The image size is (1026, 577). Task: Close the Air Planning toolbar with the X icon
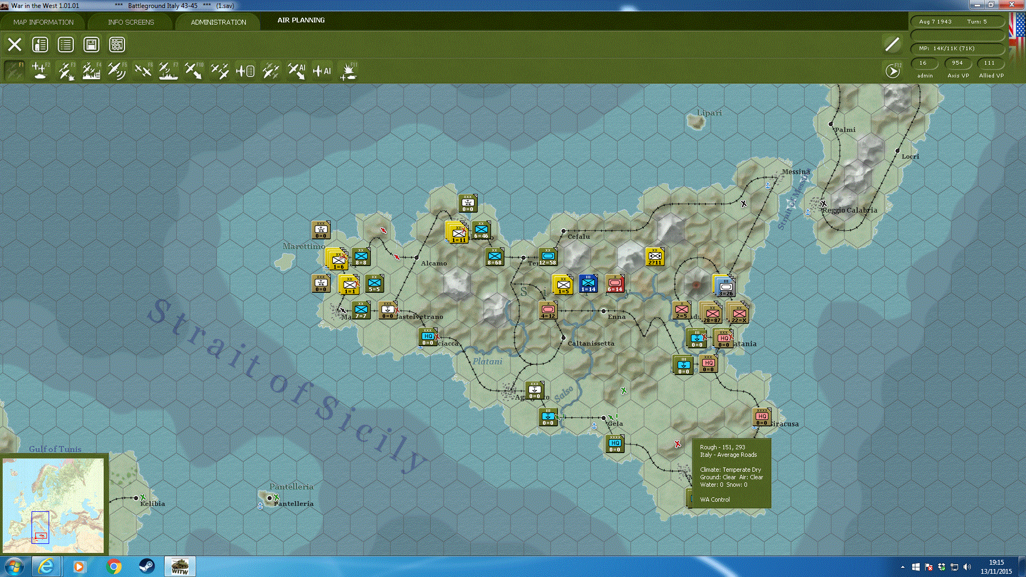14,44
